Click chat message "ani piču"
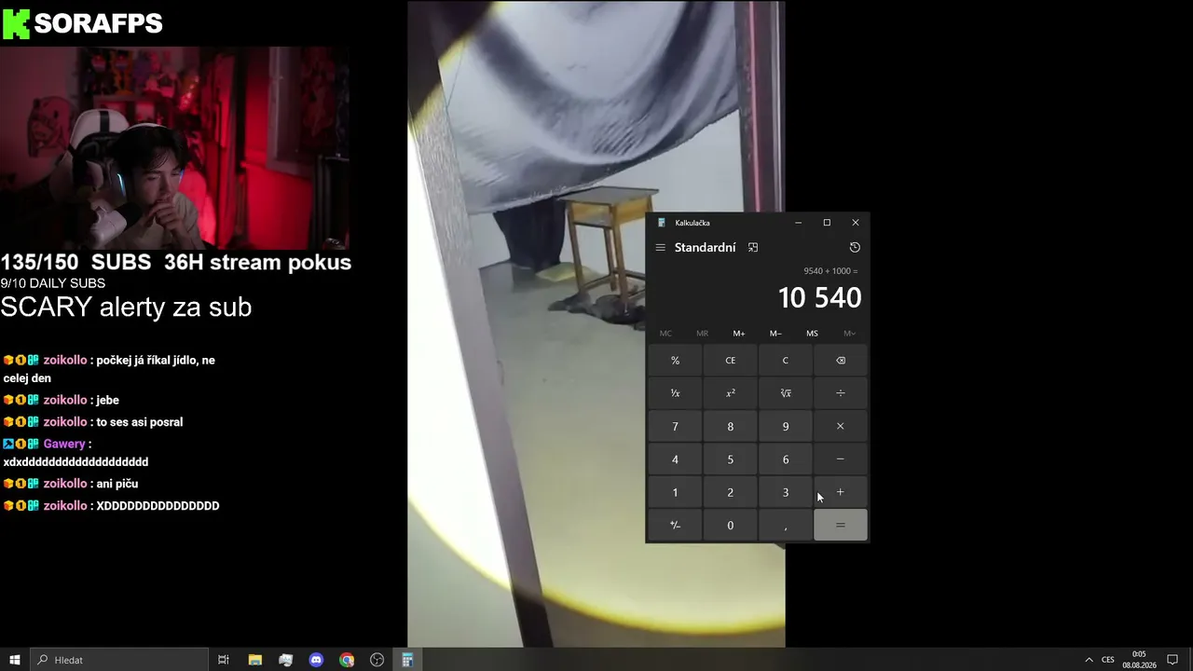This screenshot has width=1193, height=671. (117, 484)
